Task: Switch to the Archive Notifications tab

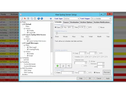Action: 102,22
